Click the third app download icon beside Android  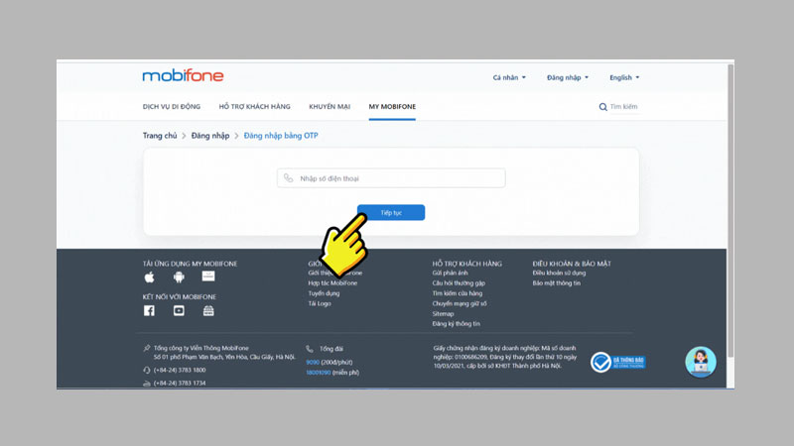tap(208, 277)
